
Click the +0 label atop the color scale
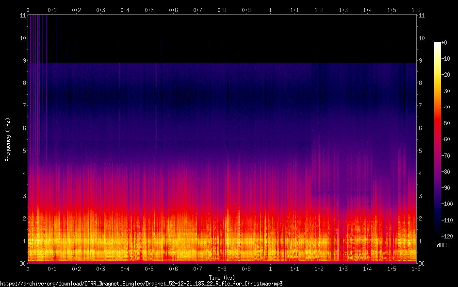(x=445, y=43)
